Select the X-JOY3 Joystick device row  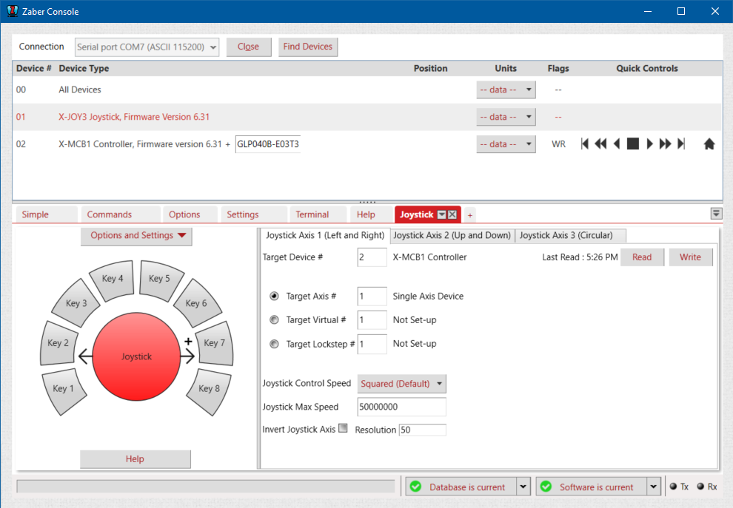tap(367, 117)
